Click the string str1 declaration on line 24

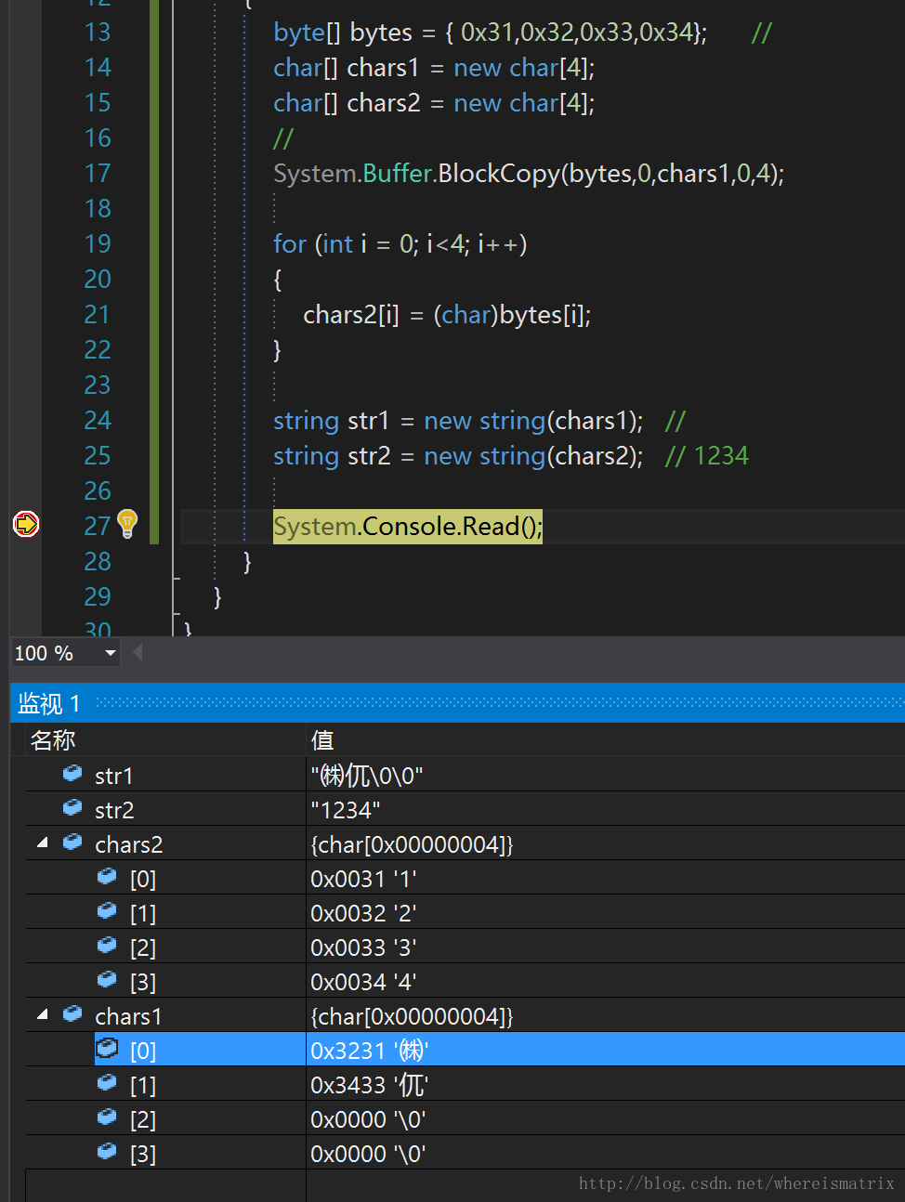pyautogui.click(x=458, y=421)
